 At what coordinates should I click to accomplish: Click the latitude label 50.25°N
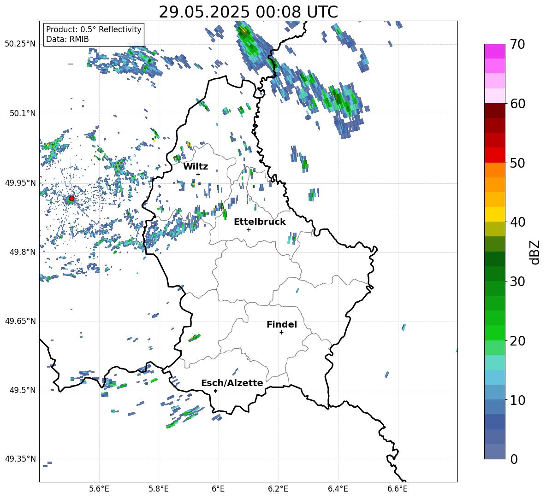coord(20,44)
